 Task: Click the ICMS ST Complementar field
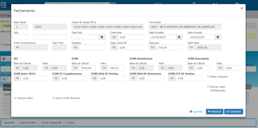tap(73, 78)
